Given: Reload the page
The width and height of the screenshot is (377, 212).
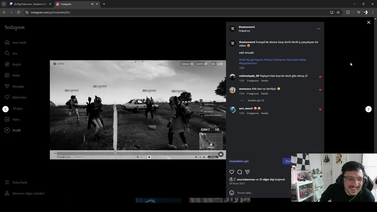Looking at the screenshot, I should point(18,12).
